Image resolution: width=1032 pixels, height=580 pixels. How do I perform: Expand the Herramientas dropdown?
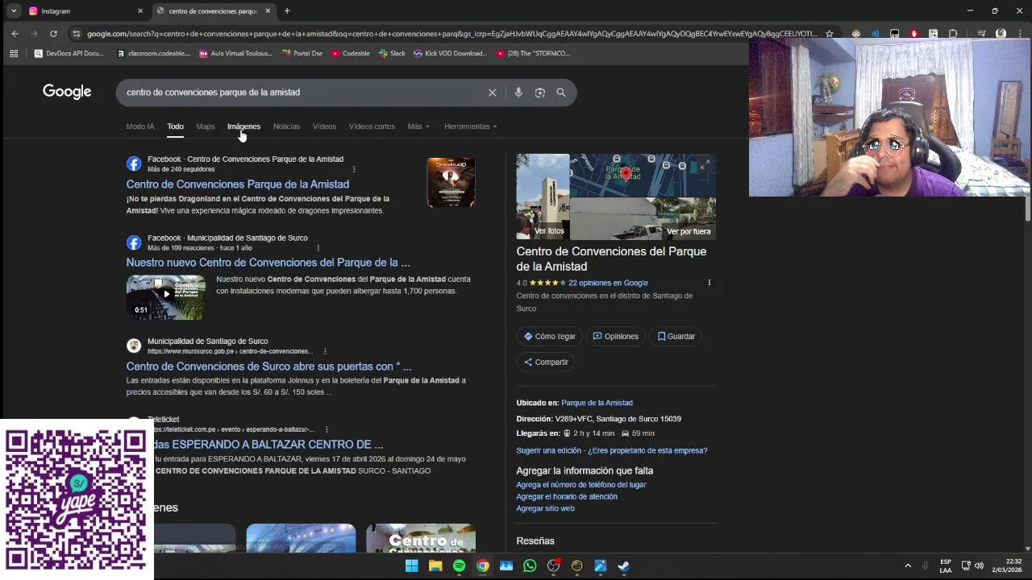pos(470,126)
